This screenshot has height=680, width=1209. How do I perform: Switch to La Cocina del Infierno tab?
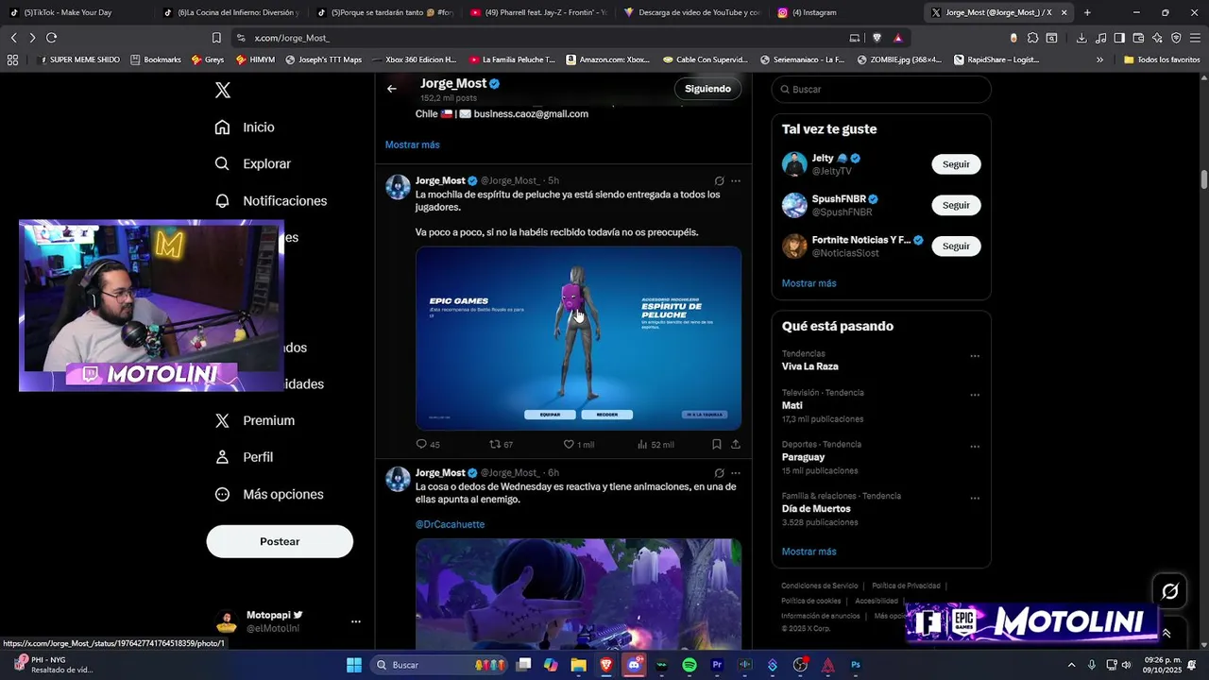[x=230, y=13]
